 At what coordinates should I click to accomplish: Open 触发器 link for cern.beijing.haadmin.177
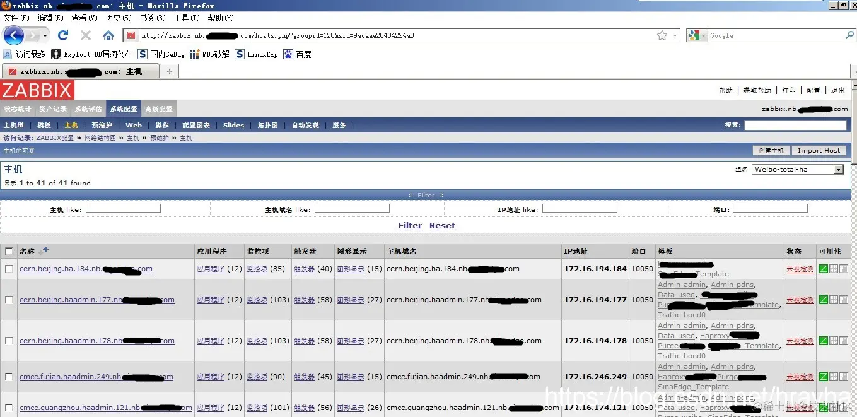(x=304, y=300)
